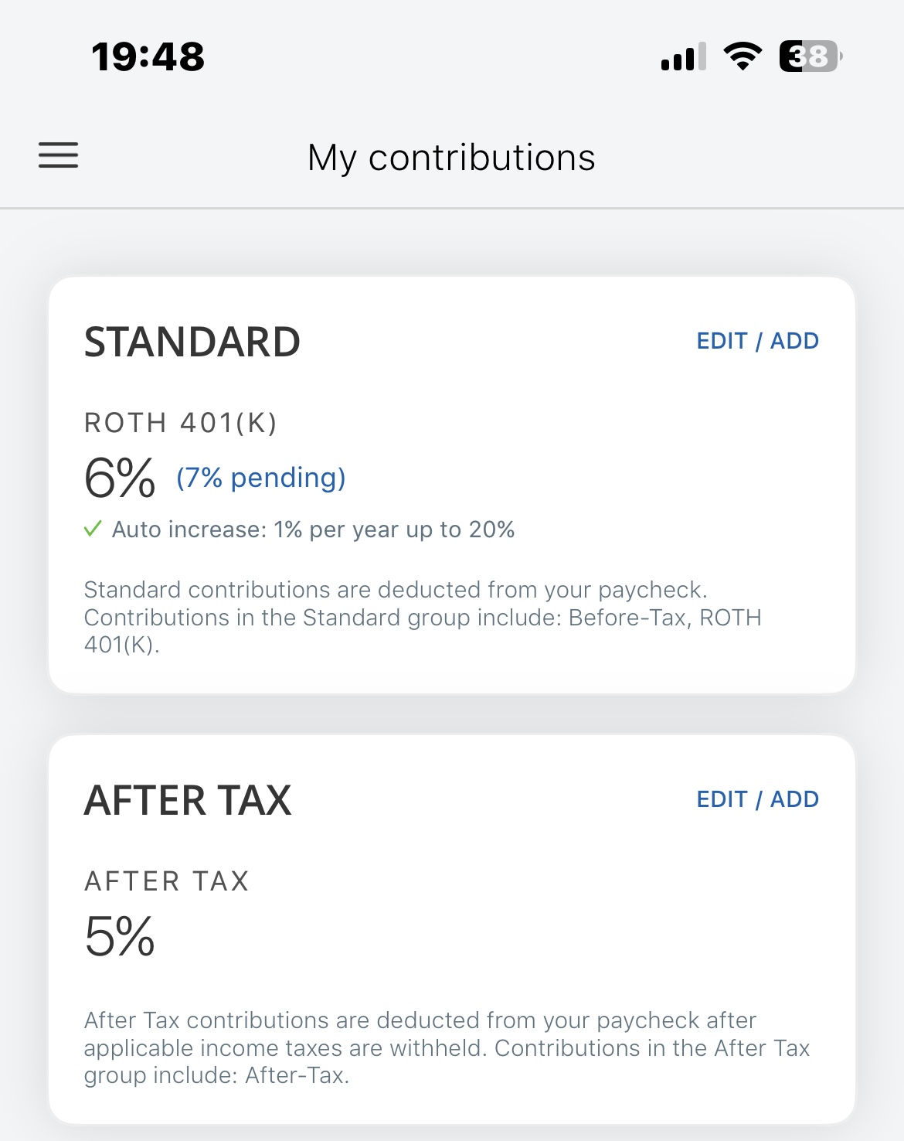This screenshot has height=1141, width=904.
Task: Tap the battery level indicator
Action: coord(810,56)
